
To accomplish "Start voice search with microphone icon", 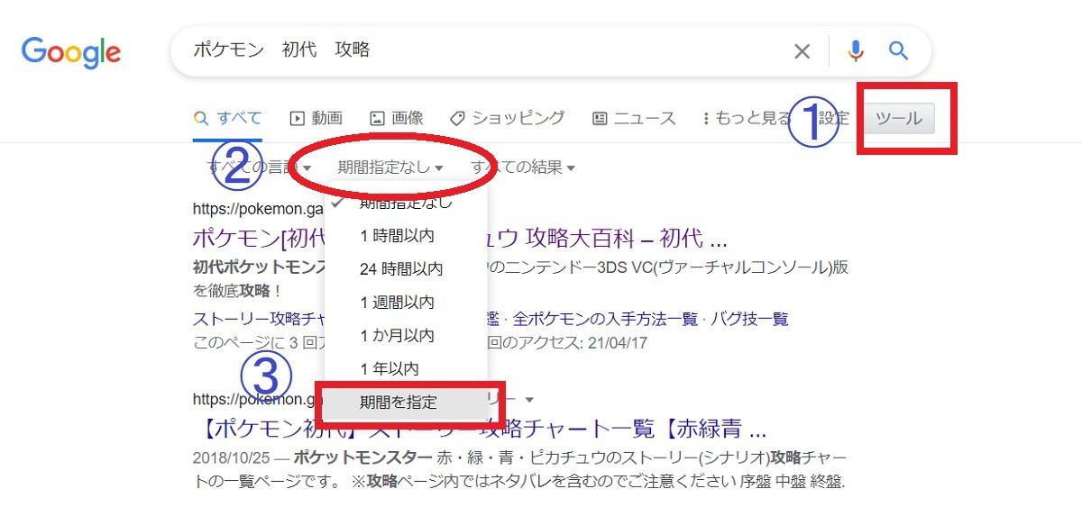I will (x=856, y=51).
